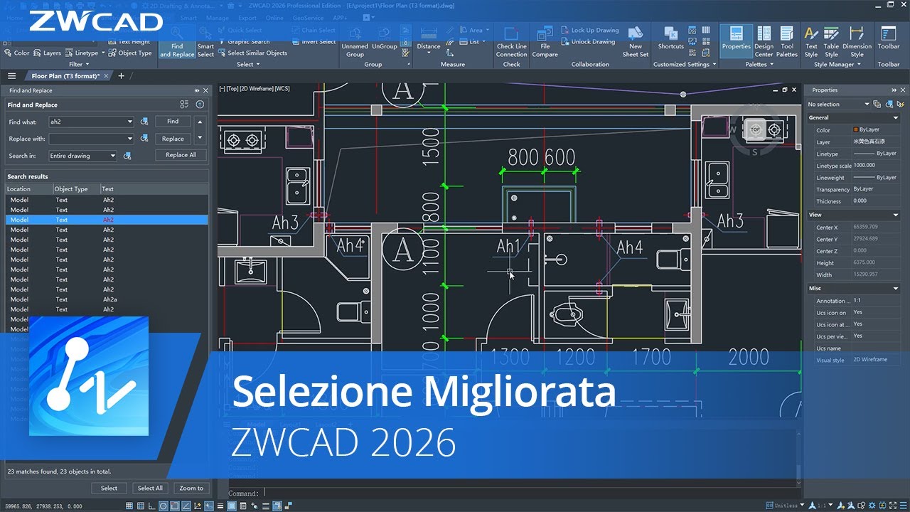The height and width of the screenshot is (512, 910).
Task: Click the Layers filter tool
Action: tap(47, 53)
